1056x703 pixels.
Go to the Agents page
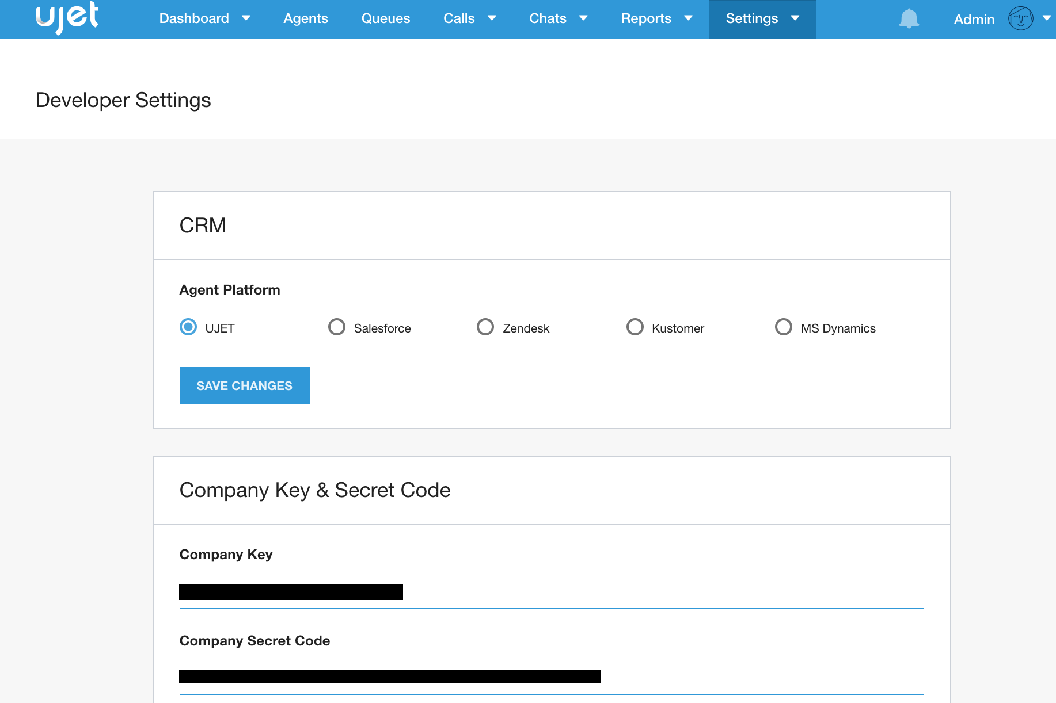(305, 18)
